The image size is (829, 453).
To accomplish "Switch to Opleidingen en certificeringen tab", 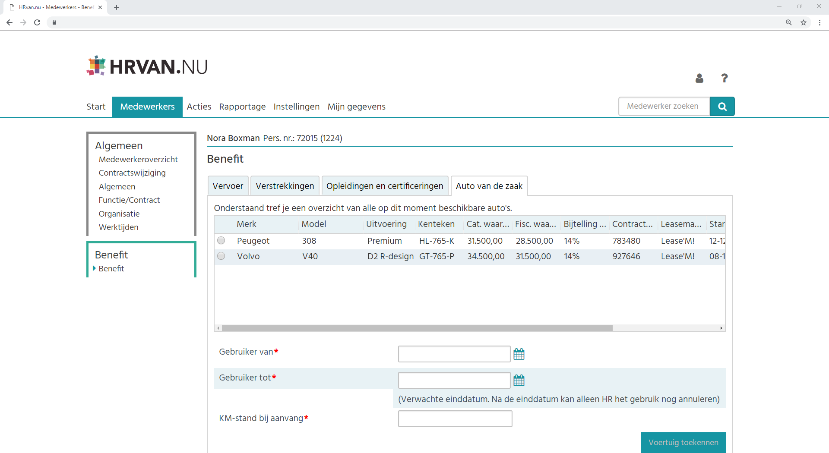I will click(x=385, y=186).
